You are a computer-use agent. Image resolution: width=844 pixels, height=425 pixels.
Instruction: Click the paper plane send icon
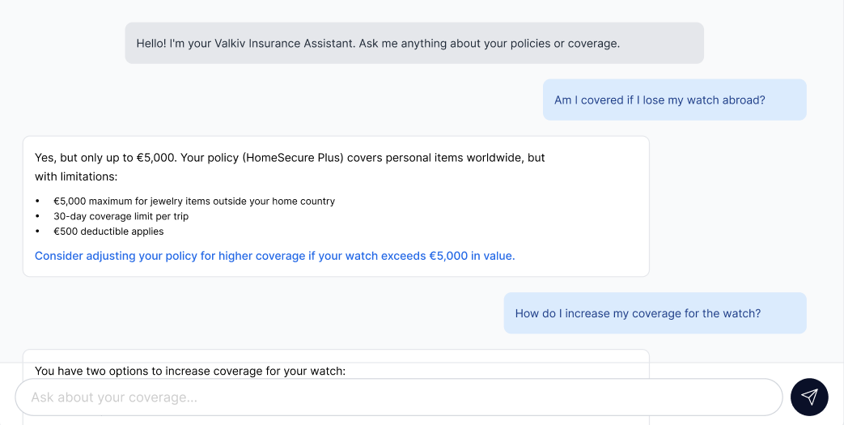point(809,397)
